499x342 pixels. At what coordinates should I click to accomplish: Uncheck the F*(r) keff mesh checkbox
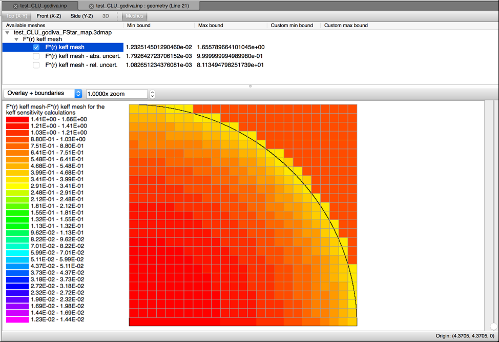pos(36,47)
